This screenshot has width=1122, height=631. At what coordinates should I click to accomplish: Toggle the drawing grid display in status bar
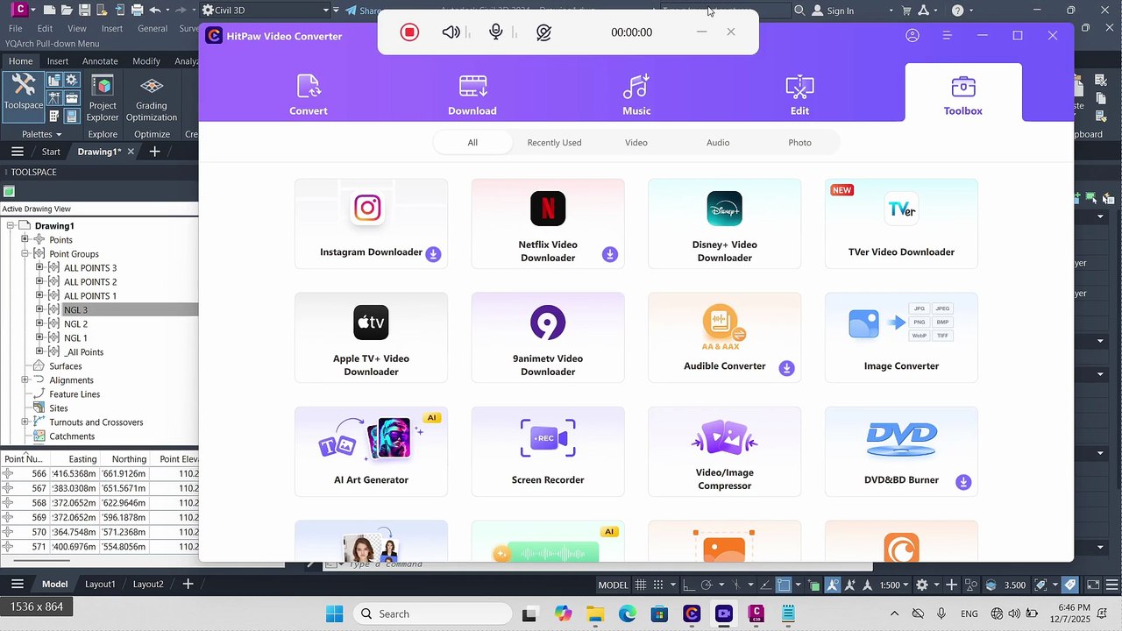tap(642, 585)
